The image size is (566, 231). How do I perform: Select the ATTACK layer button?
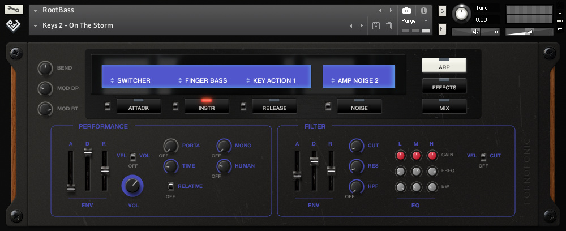[139, 106]
